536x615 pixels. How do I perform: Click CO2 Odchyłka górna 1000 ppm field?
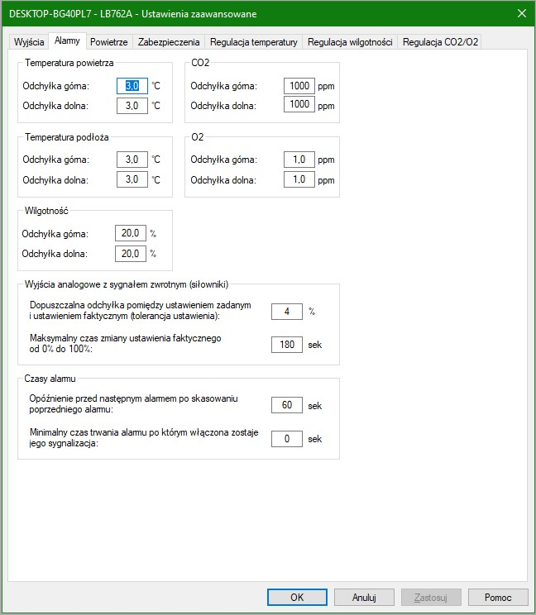click(299, 86)
